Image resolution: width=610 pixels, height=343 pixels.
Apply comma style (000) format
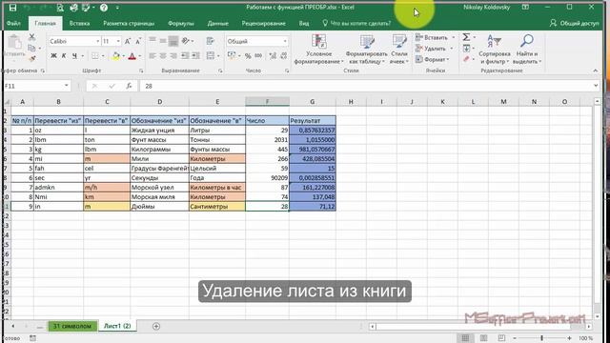coord(258,56)
